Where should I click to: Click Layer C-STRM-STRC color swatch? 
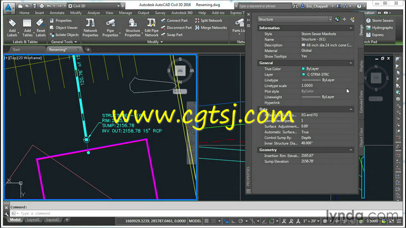(x=303, y=74)
